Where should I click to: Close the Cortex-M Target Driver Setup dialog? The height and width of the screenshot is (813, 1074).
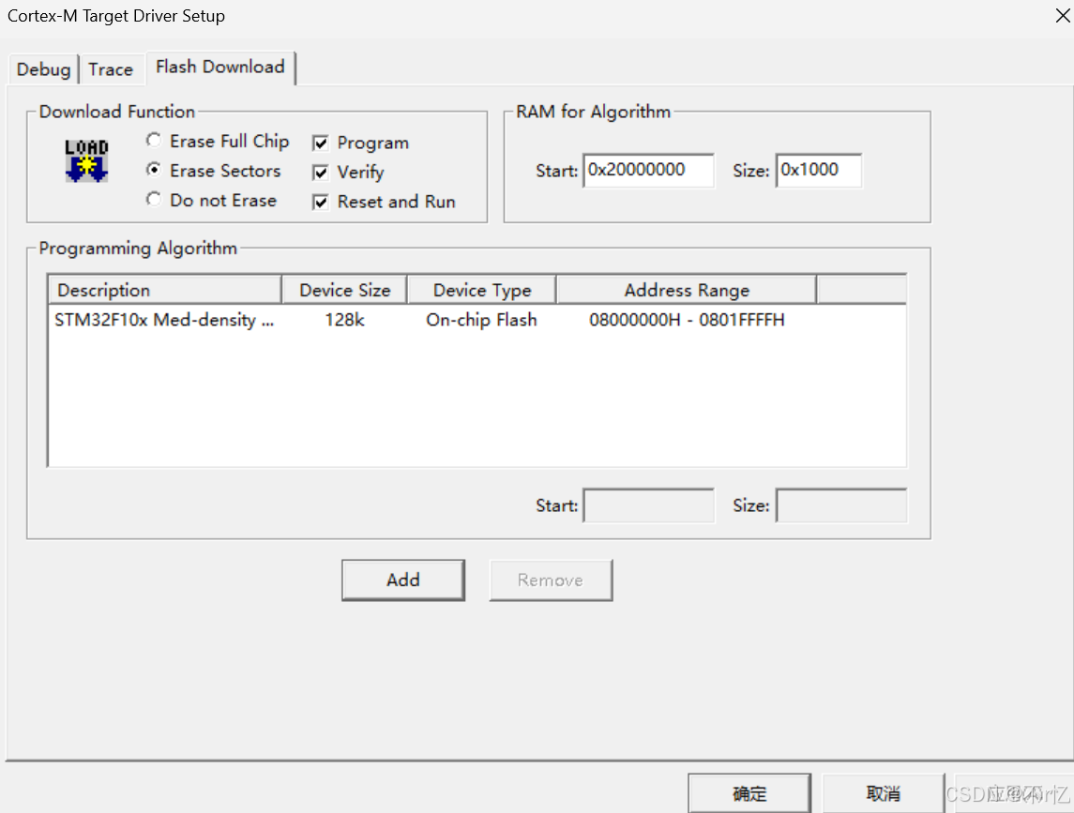coord(1063,15)
